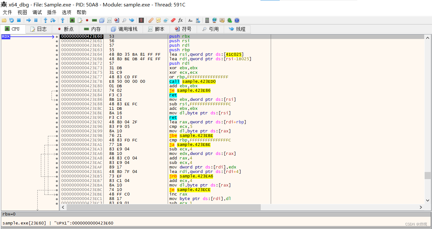Toggle breakpoint dot at call sample.423ED0 line
432x229 pixels.
click(x=57, y=81)
